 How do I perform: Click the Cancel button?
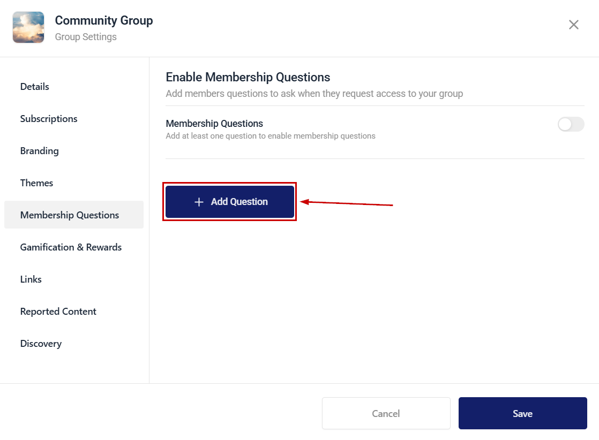click(386, 413)
